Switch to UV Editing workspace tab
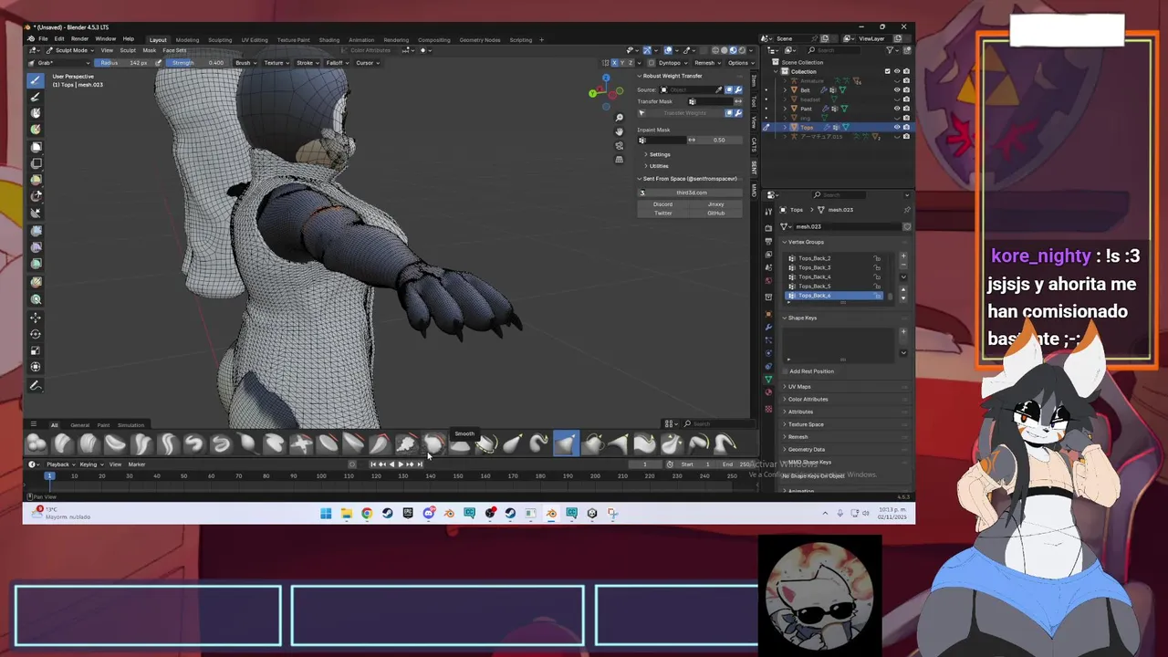1168x657 pixels. [x=255, y=40]
